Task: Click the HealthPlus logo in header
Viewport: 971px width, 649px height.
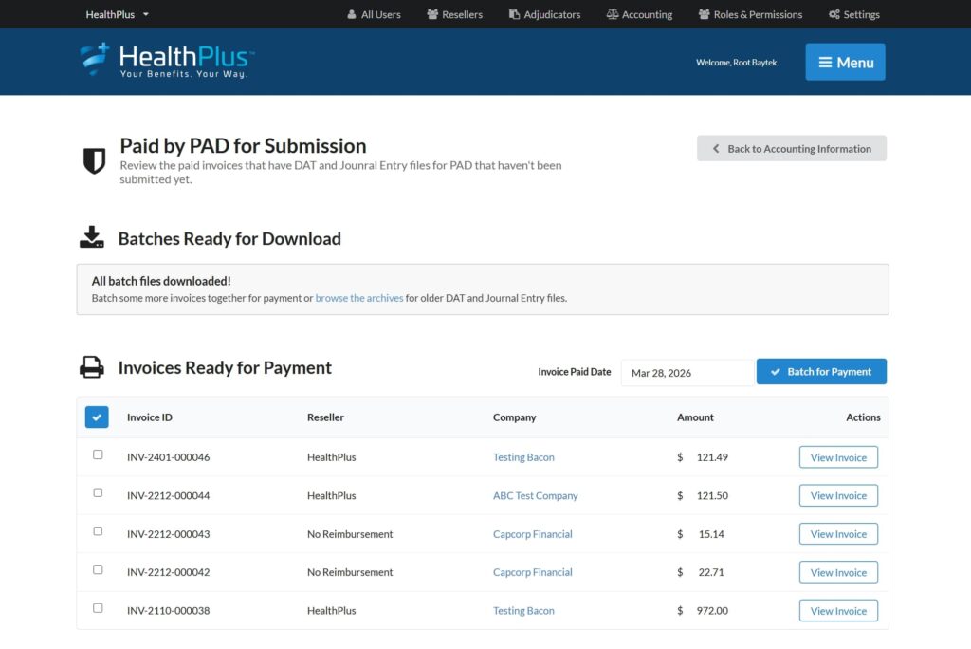Action: 167,61
